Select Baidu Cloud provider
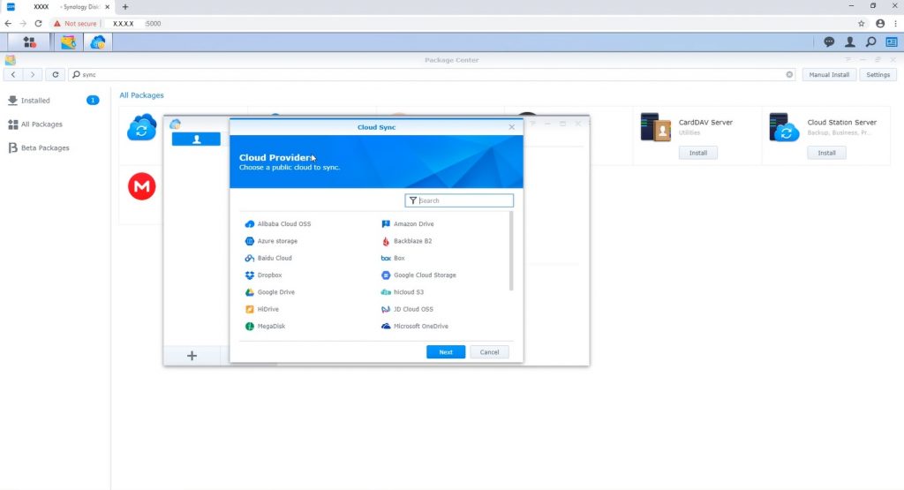The image size is (904, 490). coord(268,258)
